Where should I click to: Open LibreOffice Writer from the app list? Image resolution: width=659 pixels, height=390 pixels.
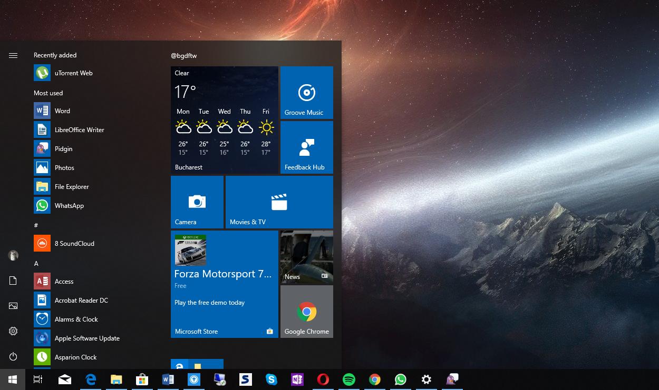79,130
